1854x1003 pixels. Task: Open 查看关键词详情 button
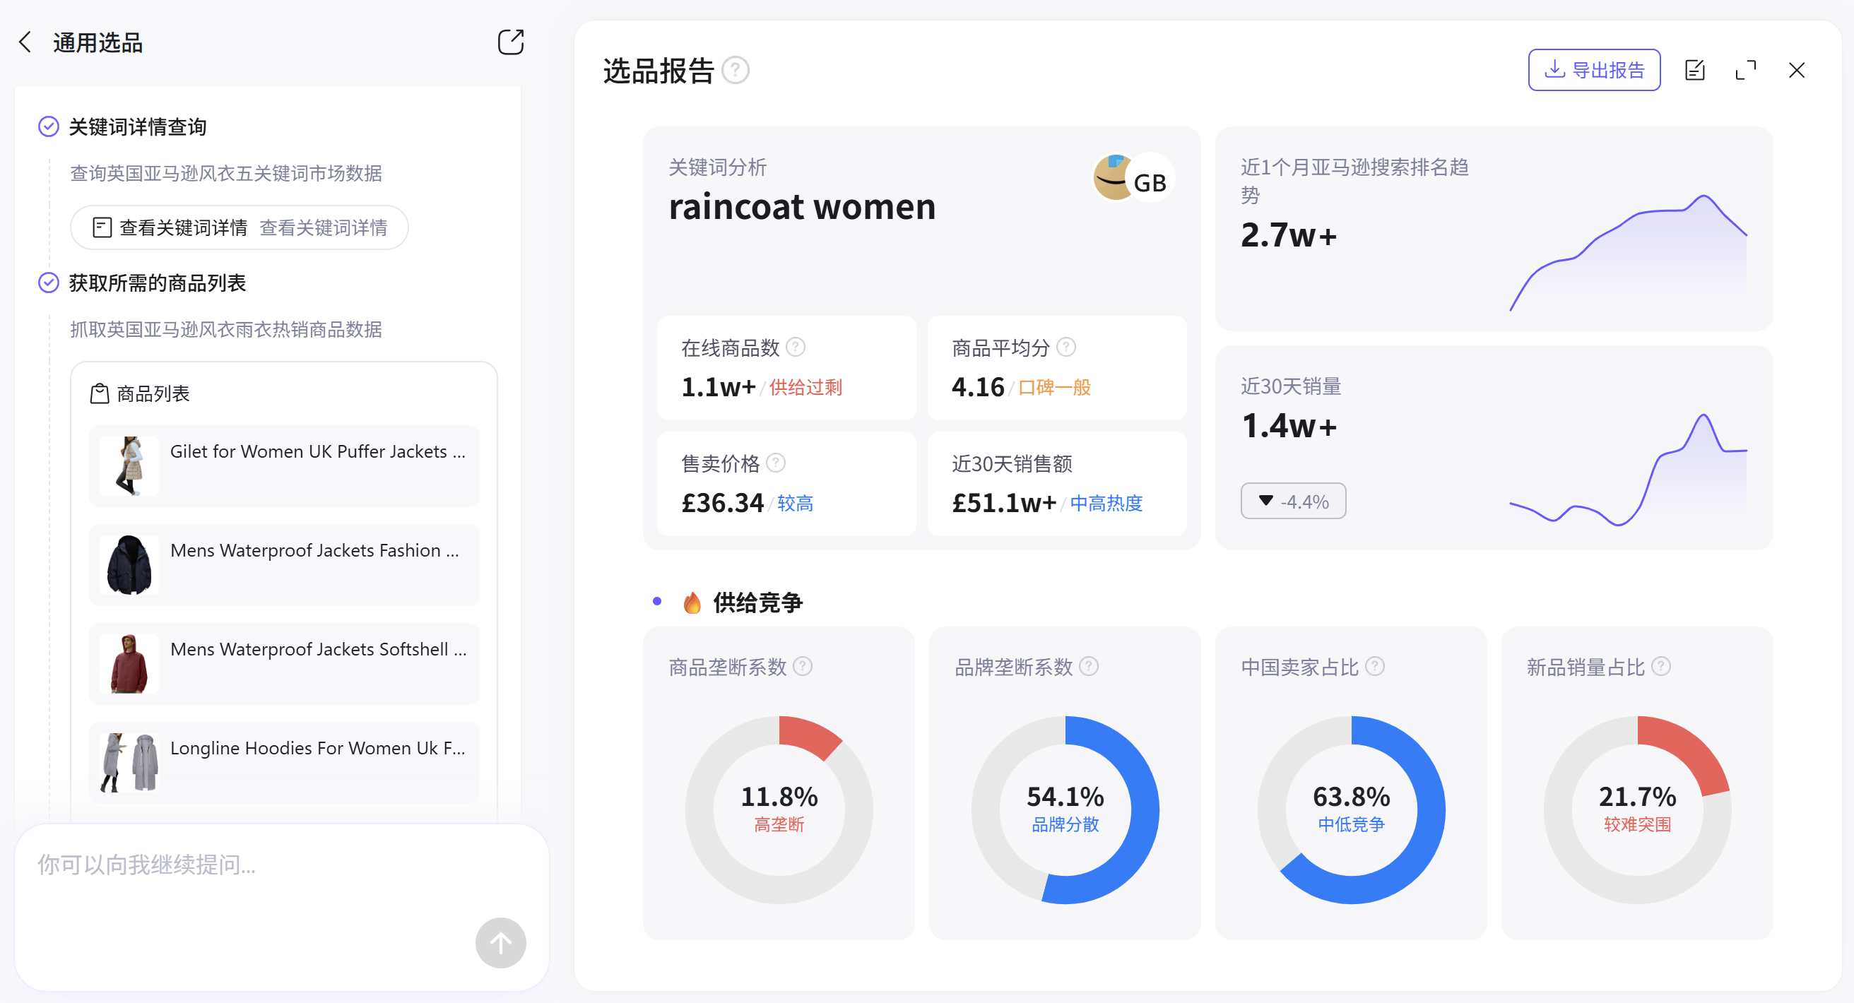pos(240,228)
